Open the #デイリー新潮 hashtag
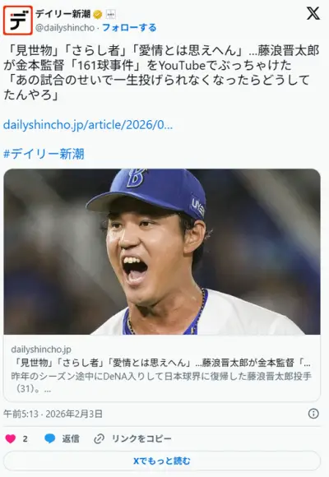 [x=44, y=154]
